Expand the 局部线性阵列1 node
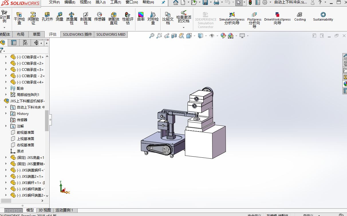The image size is (347, 216). (x=6, y=95)
